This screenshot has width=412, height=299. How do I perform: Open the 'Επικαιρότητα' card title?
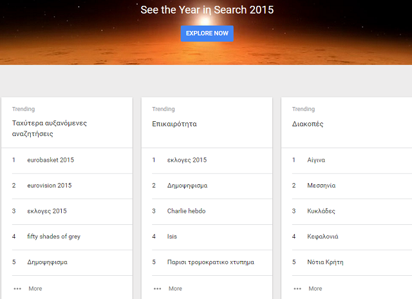point(174,124)
